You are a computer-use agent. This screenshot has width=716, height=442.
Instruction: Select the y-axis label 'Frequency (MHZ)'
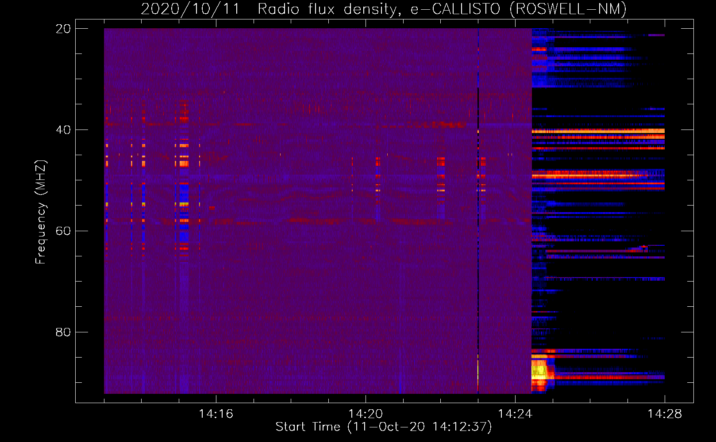click(41, 212)
